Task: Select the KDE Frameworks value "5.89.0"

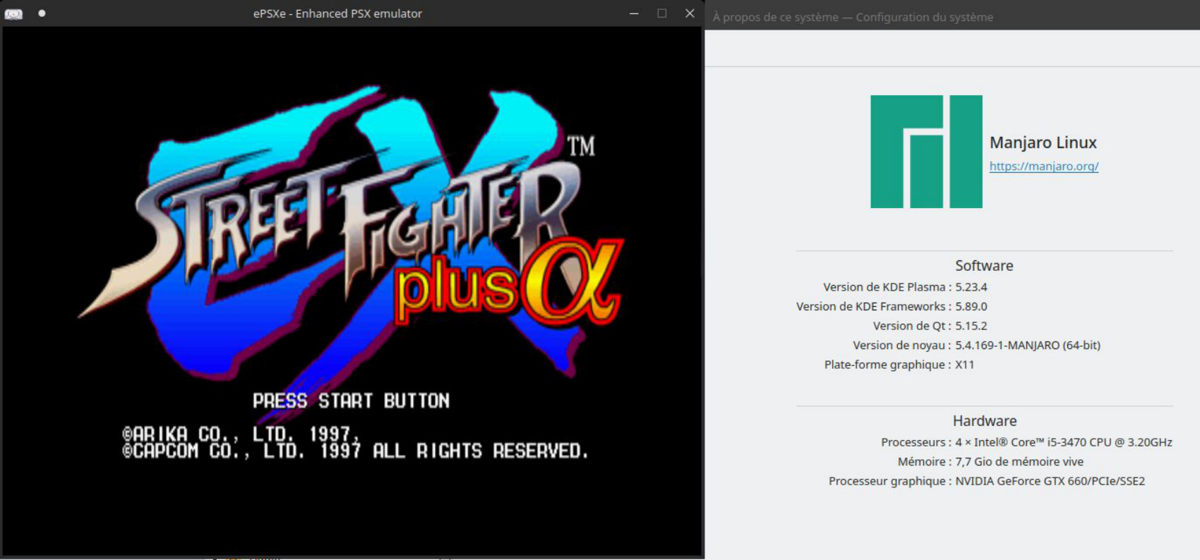Action: 971,307
